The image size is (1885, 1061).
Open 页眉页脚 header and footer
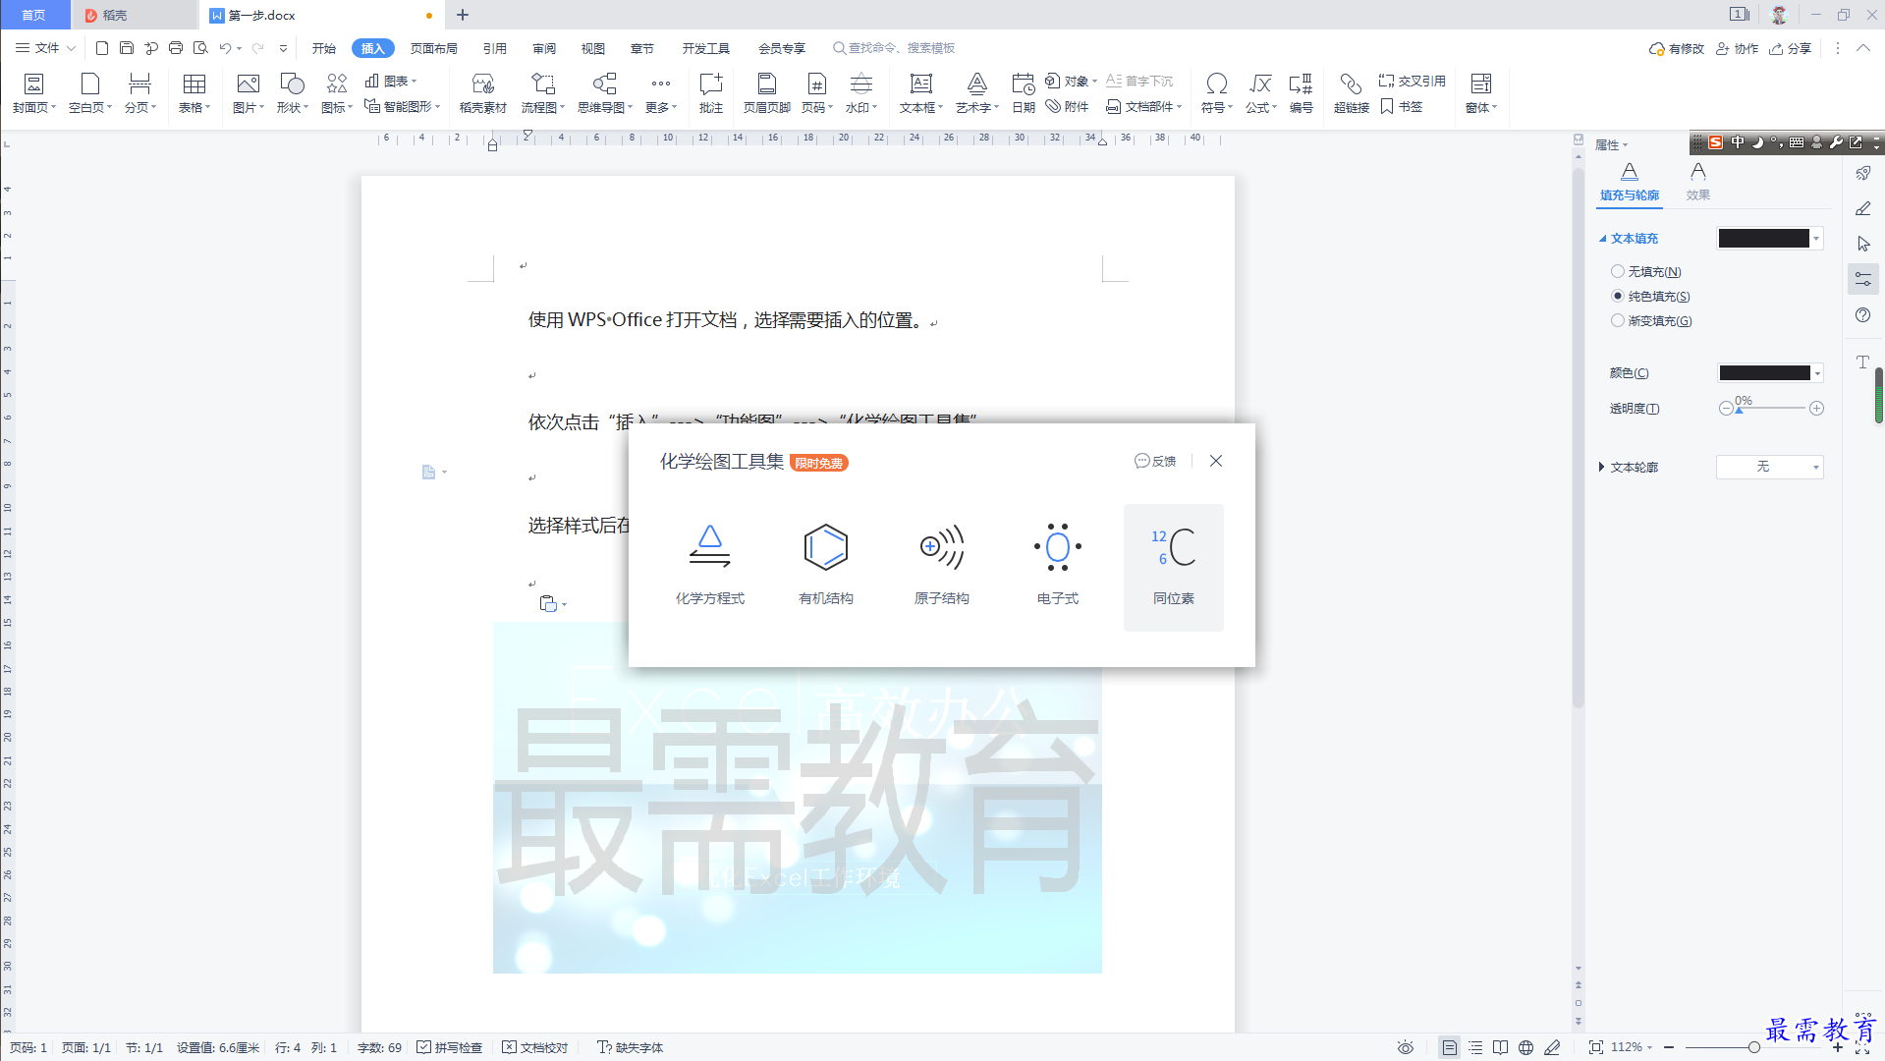coord(767,93)
